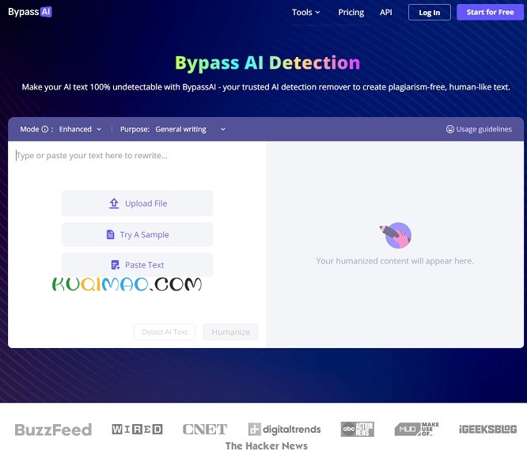Click the 'Purpose:' label
Image resolution: width=527 pixels, height=451 pixels.
(x=135, y=130)
